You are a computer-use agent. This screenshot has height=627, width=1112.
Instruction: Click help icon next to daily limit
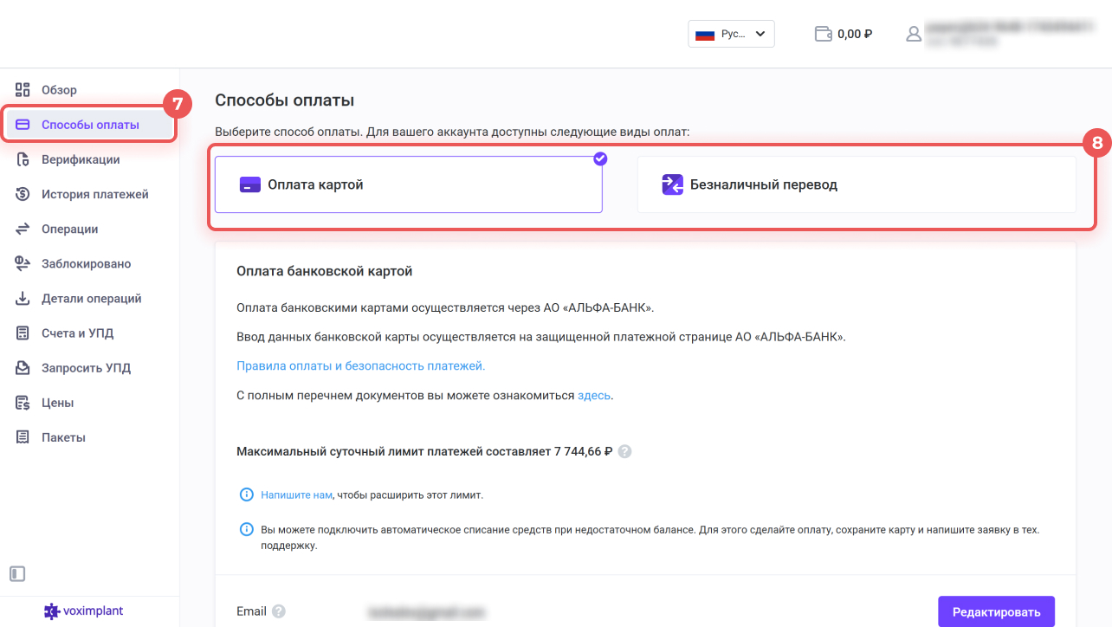[x=625, y=451]
